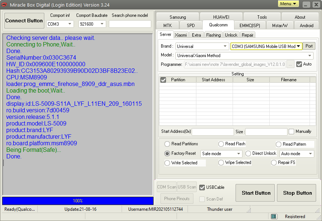Click the Stop Button
The image size is (322, 221).
(x=296, y=193)
